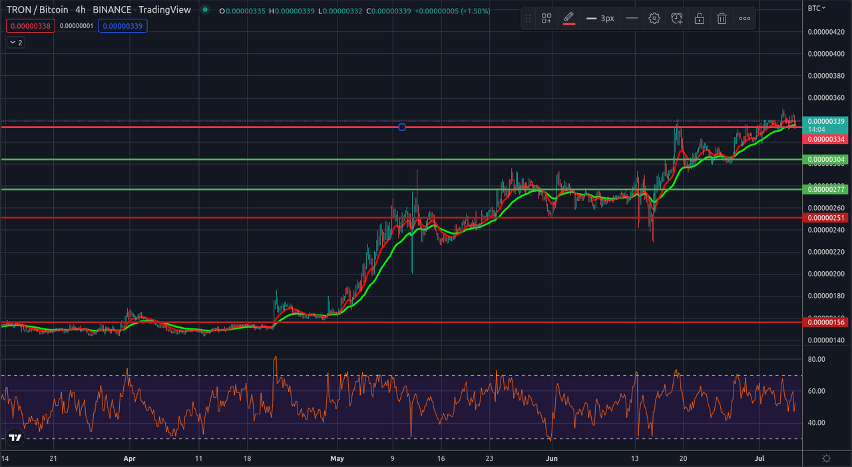Viewport: 852px width, 467px height.
Task: Click the Apr label on time axis
Action: [129, 458]
